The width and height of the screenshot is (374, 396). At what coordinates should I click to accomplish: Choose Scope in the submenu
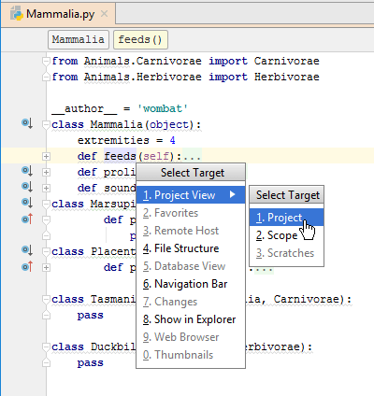[x=286, y=235]
